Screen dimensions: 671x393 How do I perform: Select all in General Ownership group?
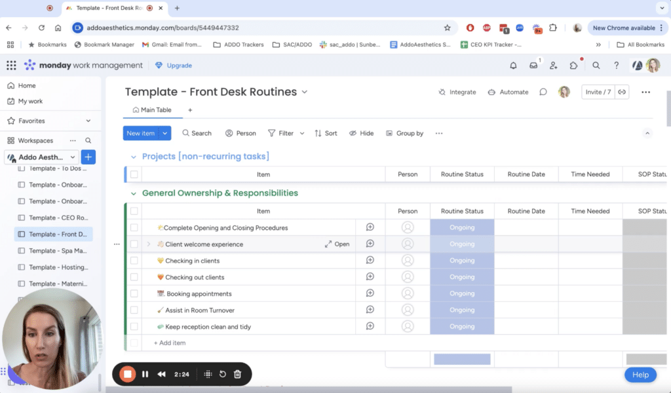point(134,211)
